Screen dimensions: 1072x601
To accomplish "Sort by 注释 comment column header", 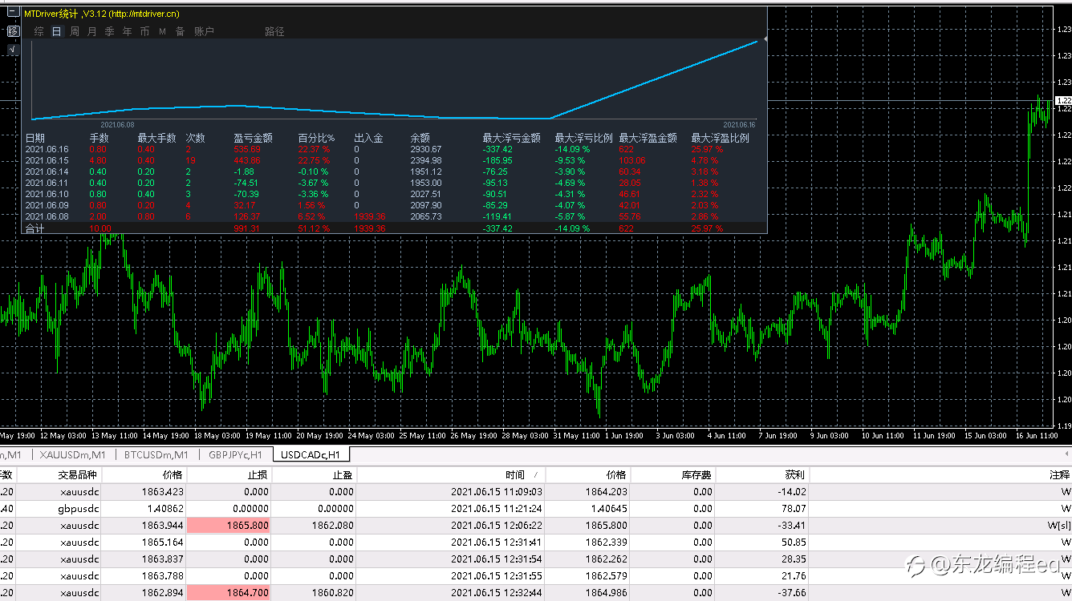I will (940, 474).
